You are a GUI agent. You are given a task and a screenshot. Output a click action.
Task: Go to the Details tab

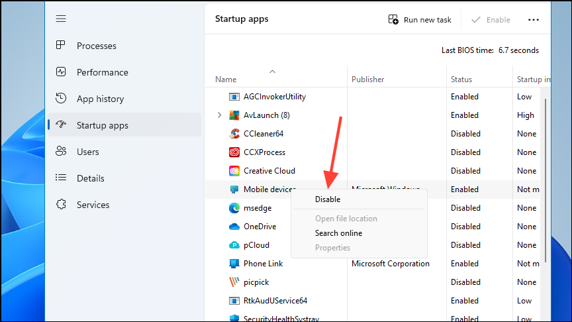pos(91,178)
